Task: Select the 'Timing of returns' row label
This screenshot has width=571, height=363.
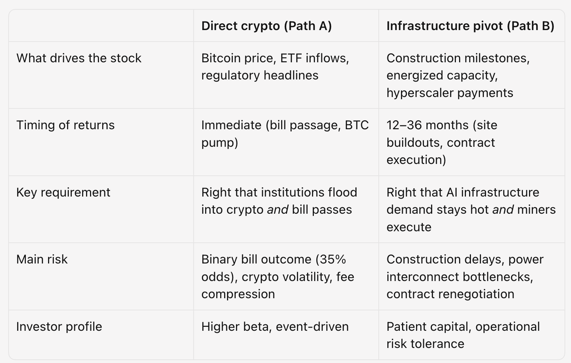Action: [65, 125]
